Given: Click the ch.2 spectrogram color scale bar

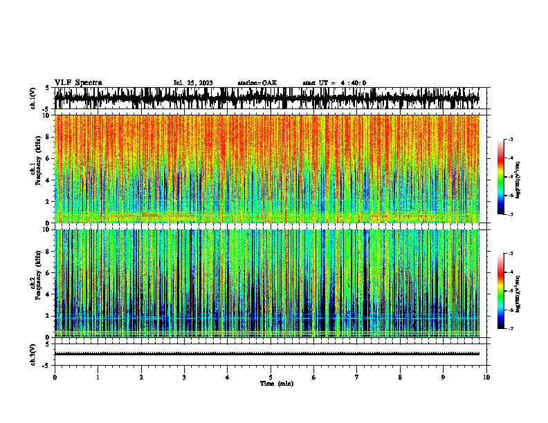Looking at the screenshot, I should click(501, 291).
